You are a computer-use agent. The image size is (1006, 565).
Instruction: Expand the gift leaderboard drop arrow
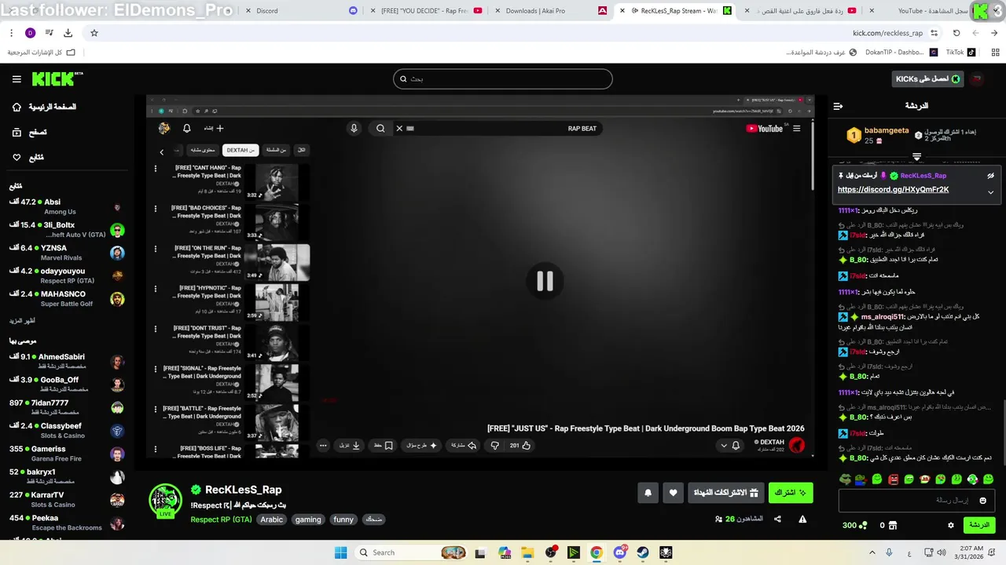pos(916,157)
